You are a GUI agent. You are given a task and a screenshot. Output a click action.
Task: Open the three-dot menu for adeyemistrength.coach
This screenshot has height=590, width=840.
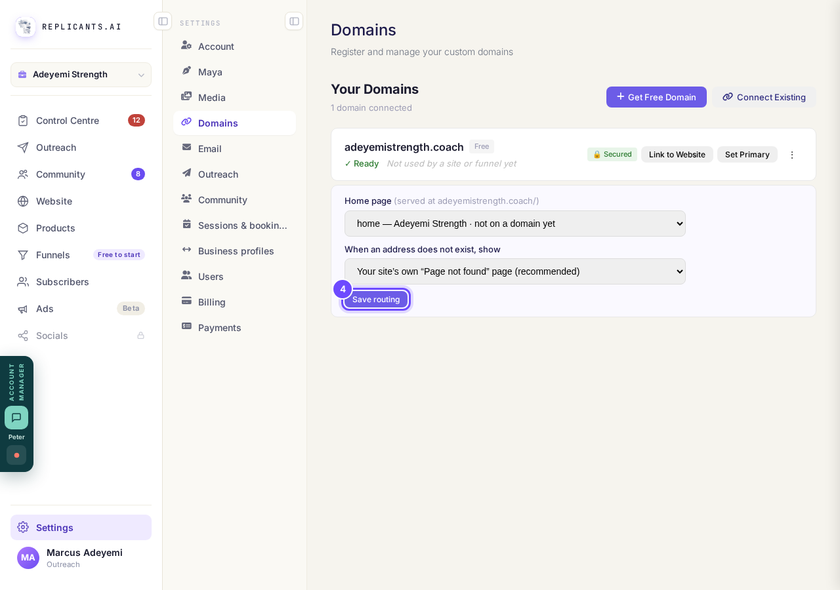[x=792, y=155]
